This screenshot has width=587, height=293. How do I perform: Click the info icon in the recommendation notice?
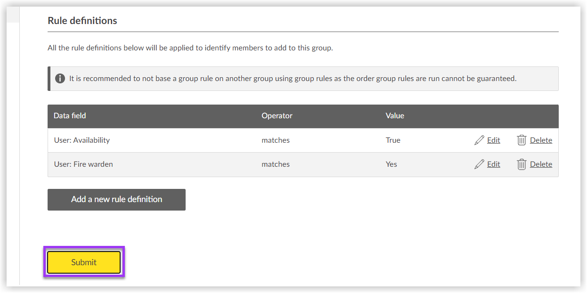coord(60,78)
